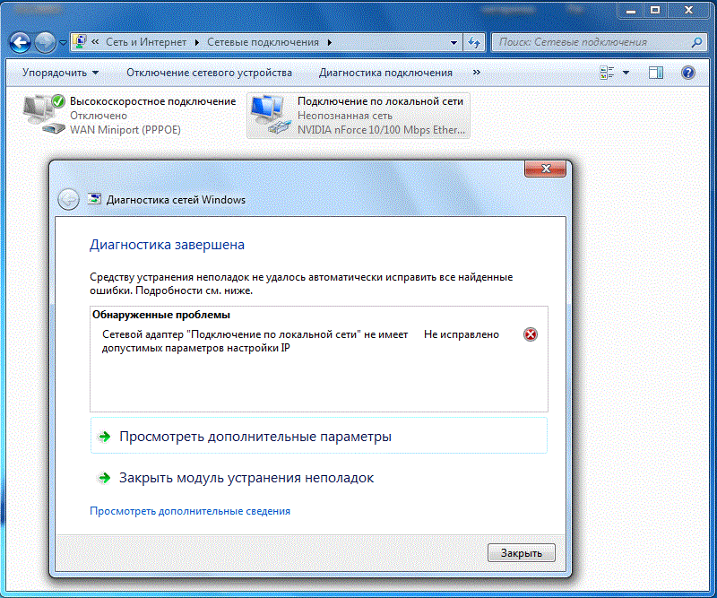The height and width of the screenshot is (598, 717).
Task: Click the dialog's greyed back arrow
Action: (69, 200)
